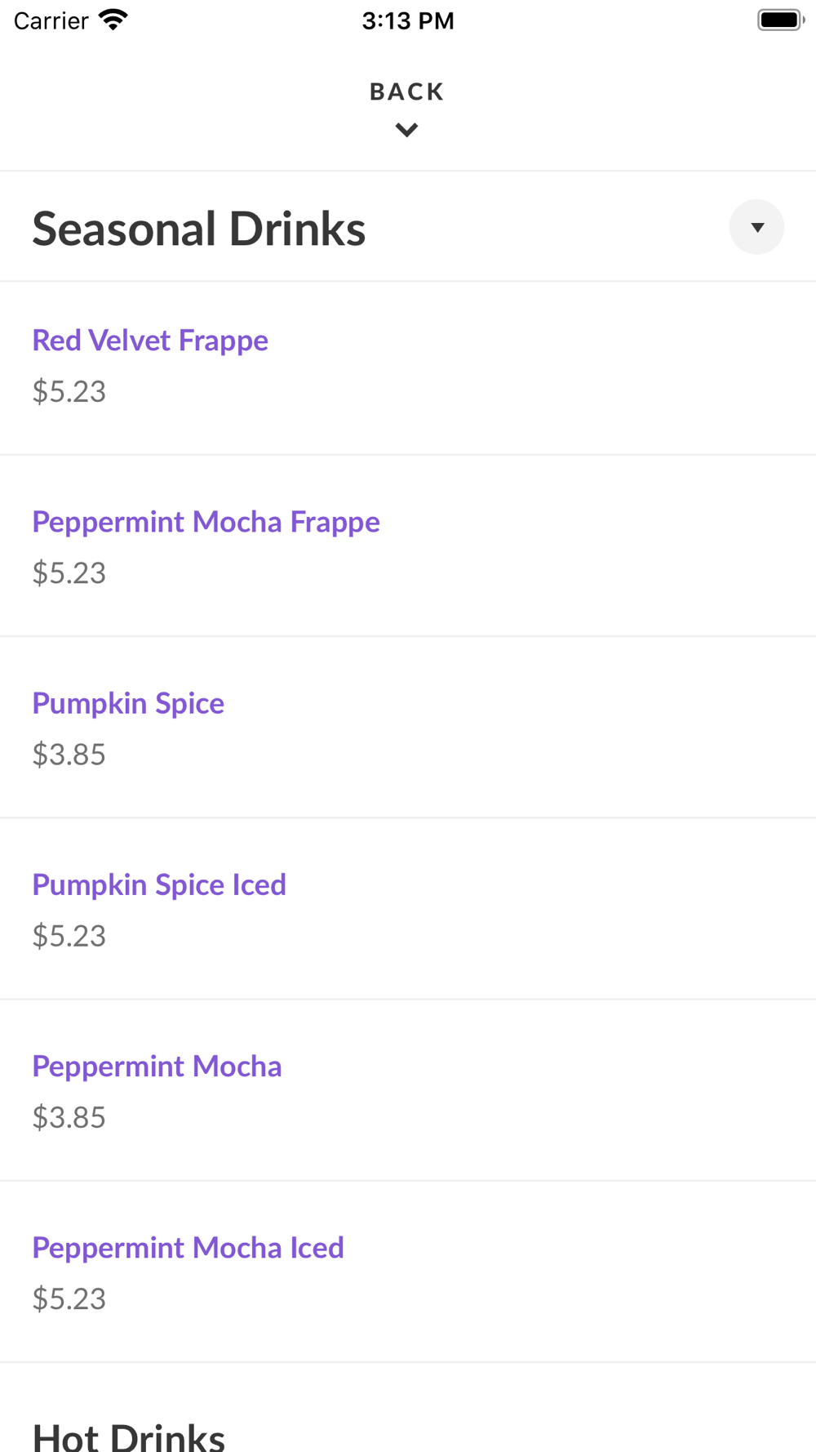Click the 3:13 PM clock
The image size is (816, 1452).
click(408, 20)
